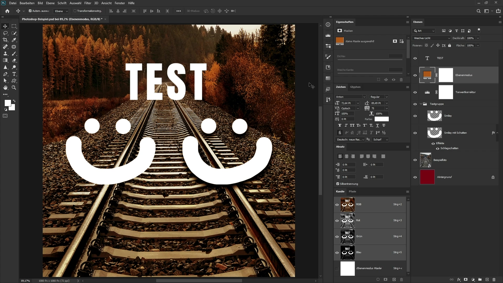The width and height of the screenshot is (503, 283).
Task: Collapse the Testgruppe layer group
Action: pyautogui.click(x=421, y=104)
